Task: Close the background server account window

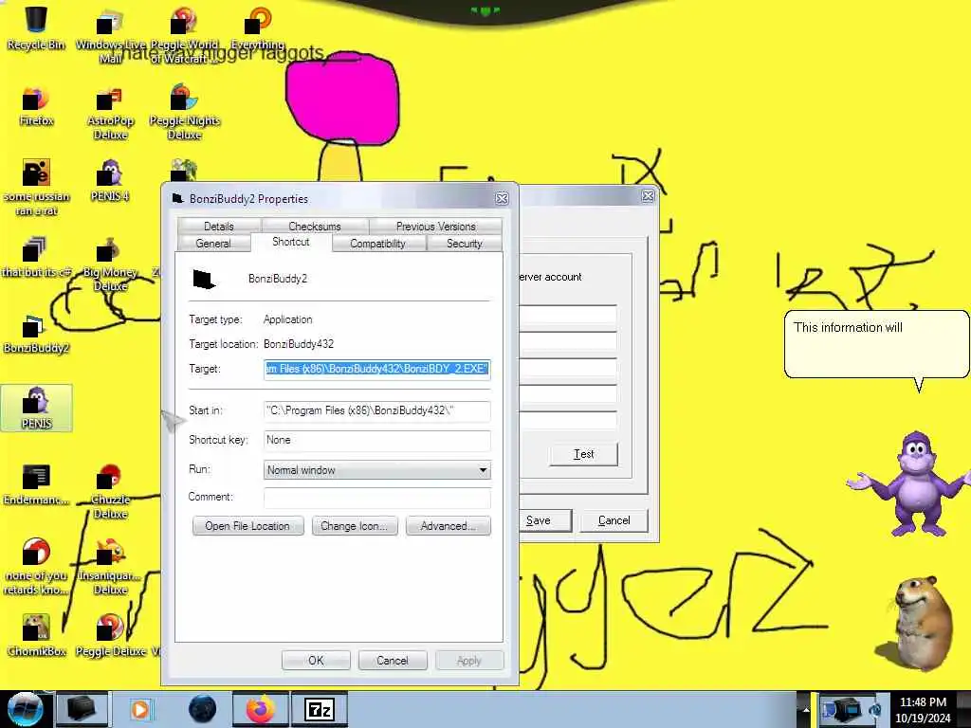Action: tap(648, 196)
